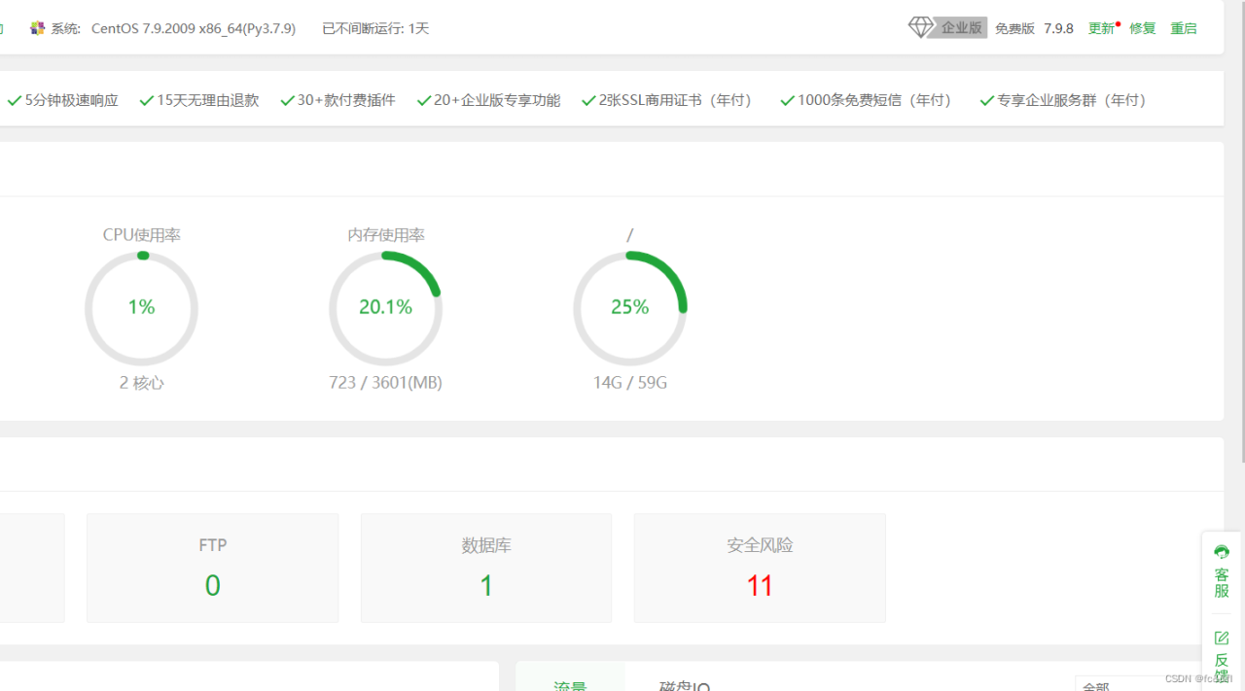Screen dimensions: 1245x691
Task: Click 重启 restart link
Action: [x=1184, y=28]
